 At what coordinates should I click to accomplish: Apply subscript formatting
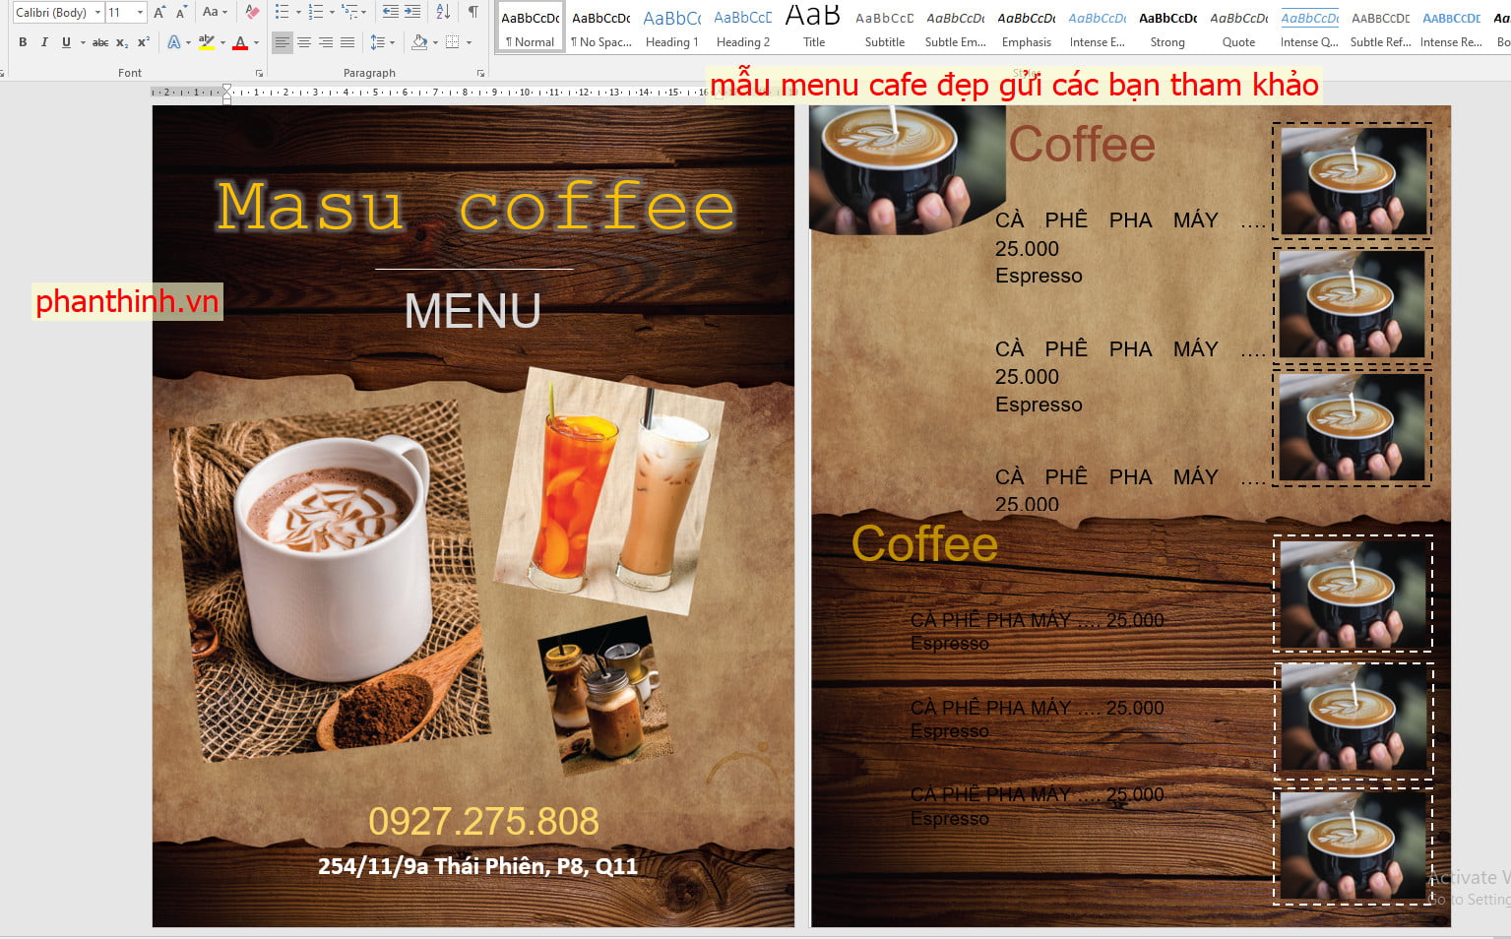tap(122, 42)
